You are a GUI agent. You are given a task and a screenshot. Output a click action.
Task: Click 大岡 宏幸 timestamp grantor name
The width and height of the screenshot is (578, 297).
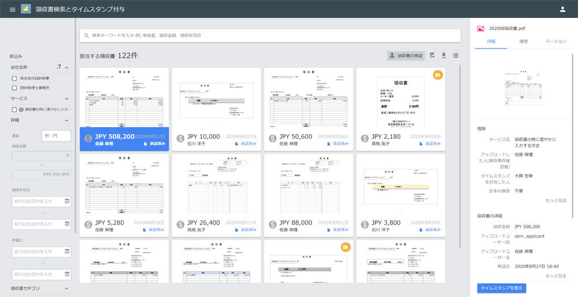[524, 176]
